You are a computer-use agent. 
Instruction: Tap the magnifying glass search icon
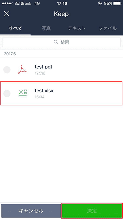click(x=56, y=42)
